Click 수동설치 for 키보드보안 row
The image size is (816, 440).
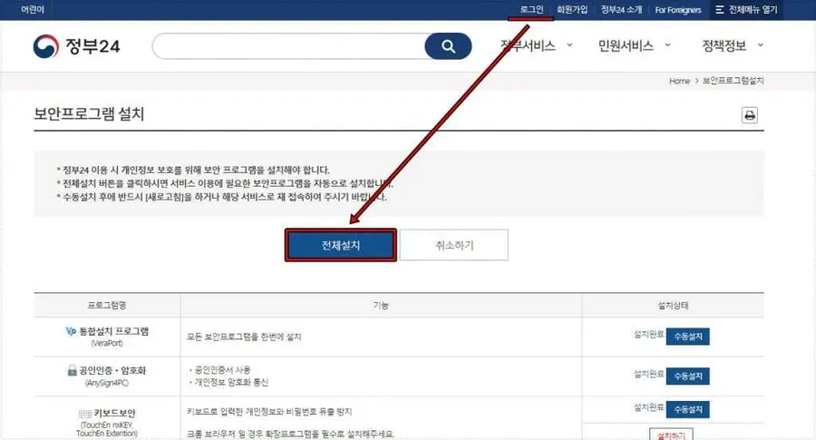point(688,409)
